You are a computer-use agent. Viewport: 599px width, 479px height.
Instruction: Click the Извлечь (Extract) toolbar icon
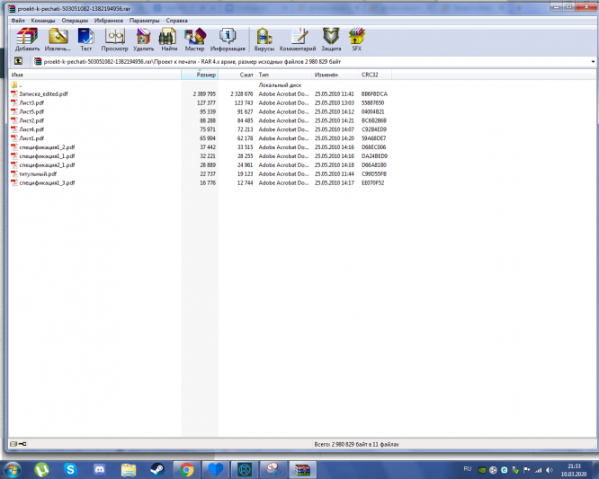click(58, 40)
